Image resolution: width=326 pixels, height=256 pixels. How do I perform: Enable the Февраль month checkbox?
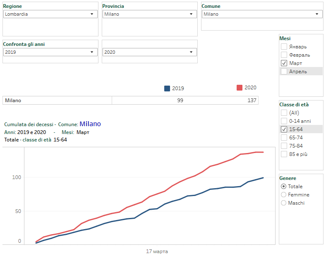pyautogui.click(x=284, y=55)
